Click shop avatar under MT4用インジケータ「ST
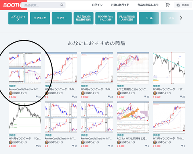This screenshot has width=193, height=154. [x=155, y=93]
